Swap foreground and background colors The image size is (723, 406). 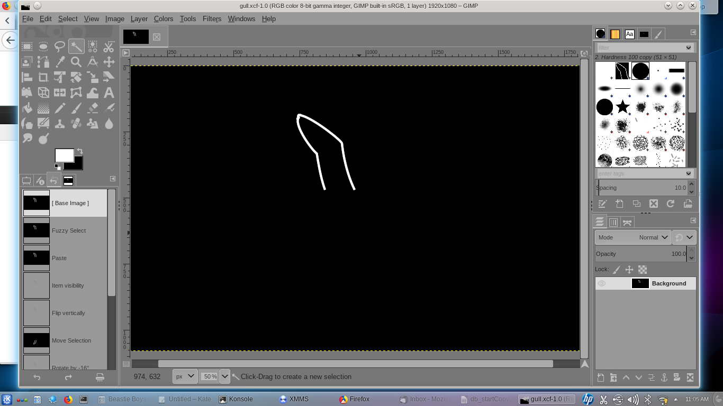click(x=79, y=151)
